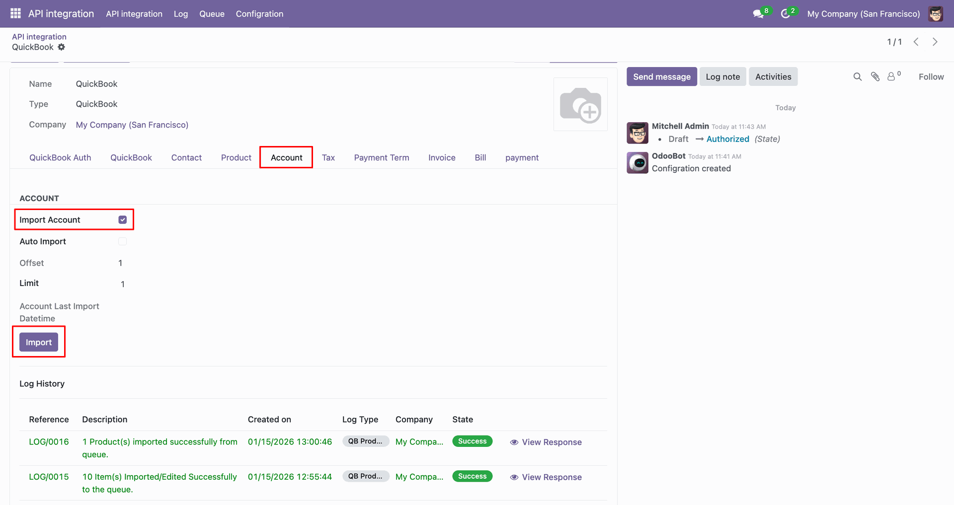Click the Description column header
This screenshot has height=505, width=954.
coord(105,420)
